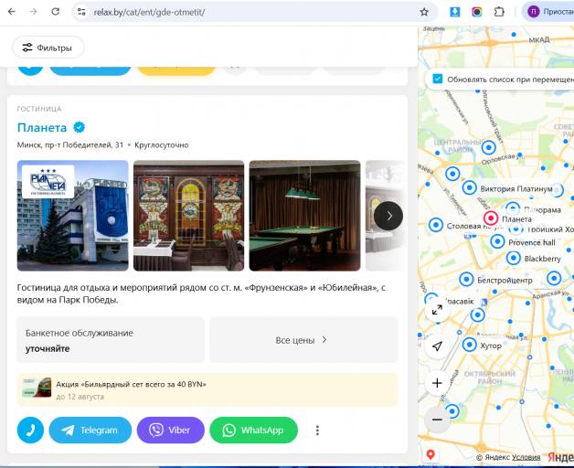Image resolution: width=574 pixels, height=468 pixels.
Task: Click the Круглосуточно working hours text
Action: pos(162,145)
